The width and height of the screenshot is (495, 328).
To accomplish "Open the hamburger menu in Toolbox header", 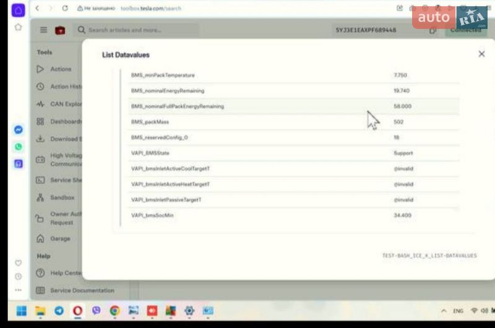I will pos(43,30).
